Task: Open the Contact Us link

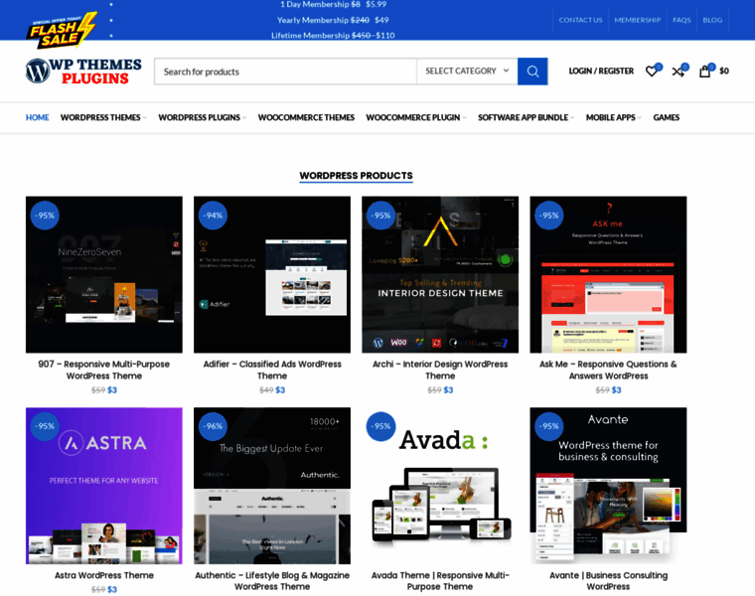Action: tap(580, 20)
